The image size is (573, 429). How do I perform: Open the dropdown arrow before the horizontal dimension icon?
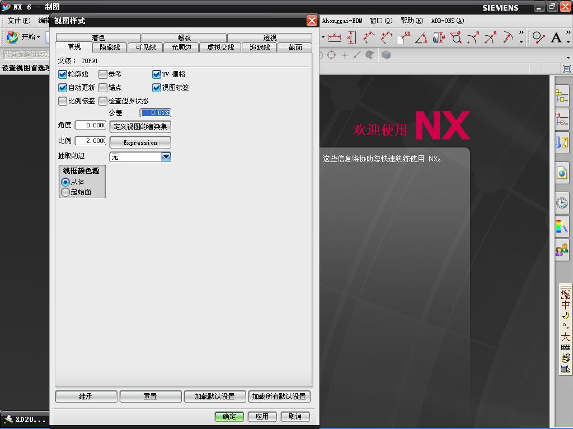click(323, 37)
